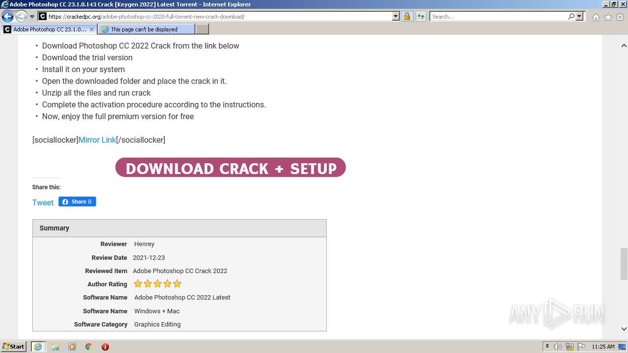This screenshot has width=628, height=353.
Task: Open the Mirror Link hyperlink
Action: point(97,140)
